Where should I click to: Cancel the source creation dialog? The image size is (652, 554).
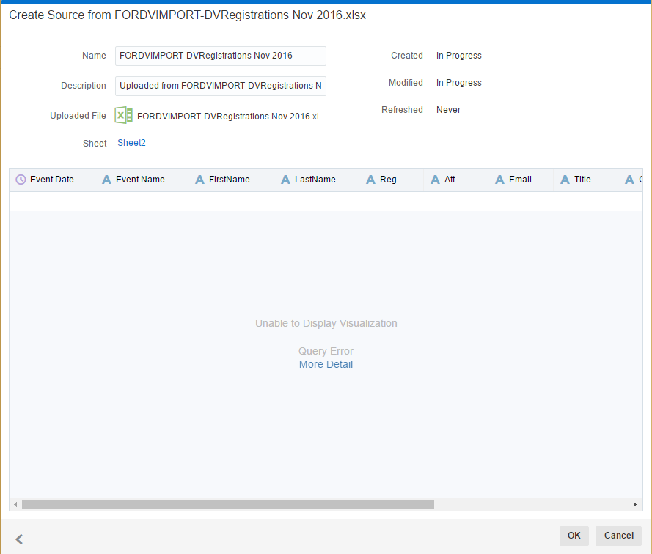(x=618, y=536)
